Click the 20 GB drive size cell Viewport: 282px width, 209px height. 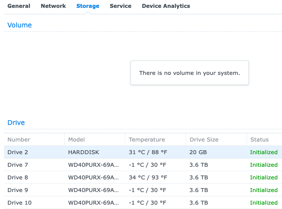point(199,152)
